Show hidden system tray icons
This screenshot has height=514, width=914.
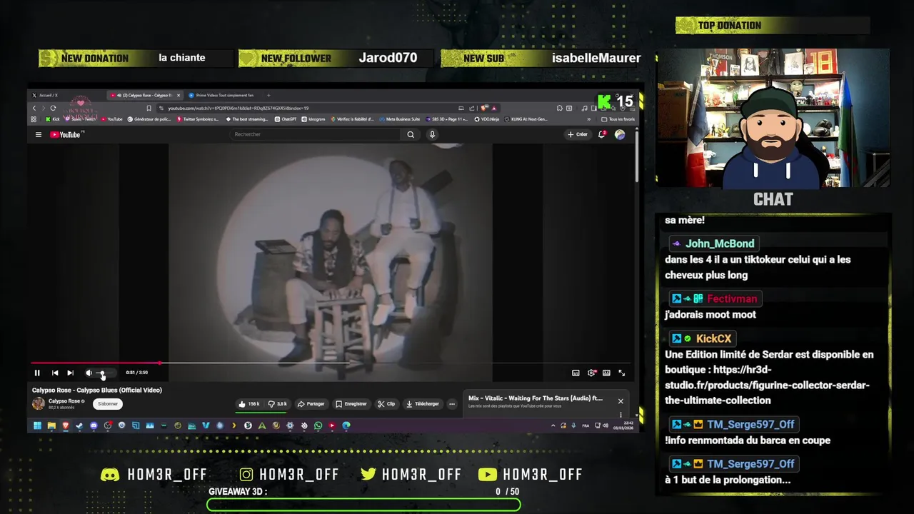click(553, 425)
